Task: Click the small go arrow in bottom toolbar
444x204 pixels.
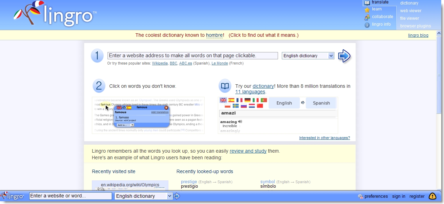Action: pyautogui.click(x=177, y=196)
